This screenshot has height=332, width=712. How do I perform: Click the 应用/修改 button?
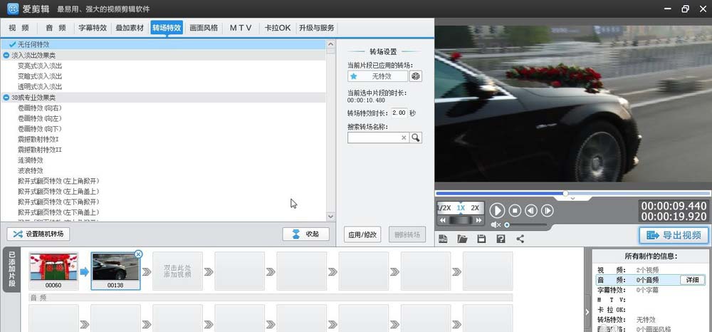[x=362, y=234]
